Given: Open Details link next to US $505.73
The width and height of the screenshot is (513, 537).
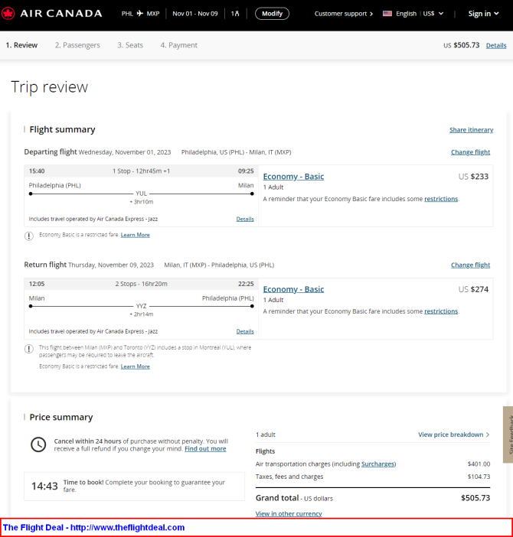Looking at the screenshot, I should click(x=496, y=46).
